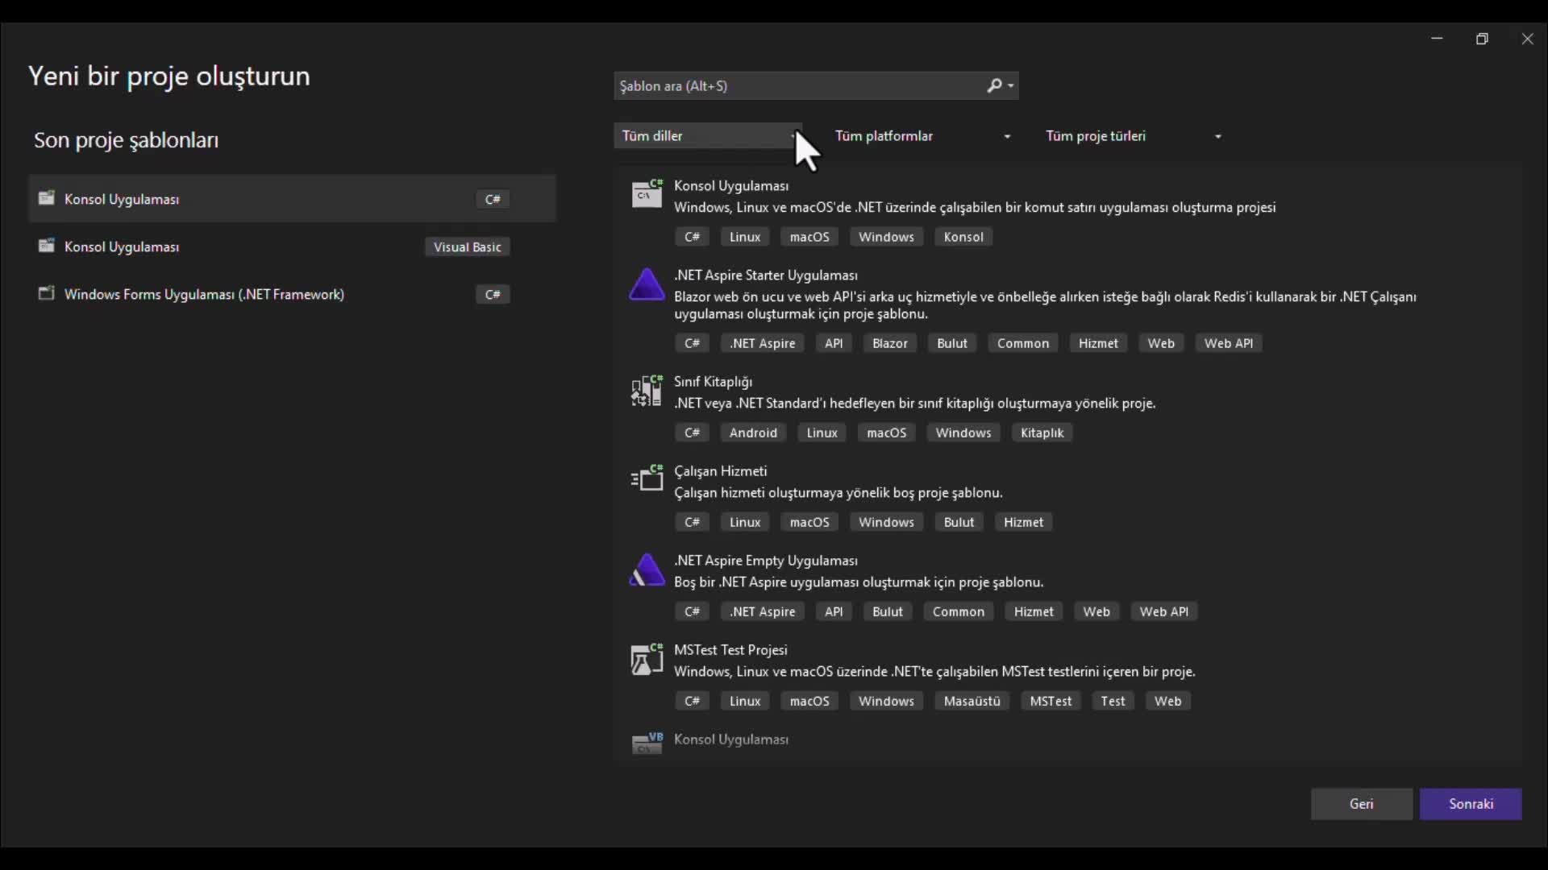The width and height of the screenshot is (1548, 870).
Task: Click Masaüstü tag under MSTest Test Projesi
Action: click(972, 701)
